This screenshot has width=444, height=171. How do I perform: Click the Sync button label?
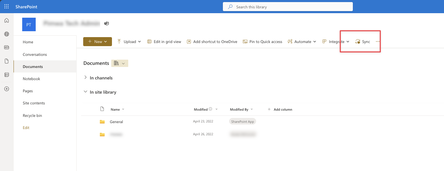click(366, 42)
